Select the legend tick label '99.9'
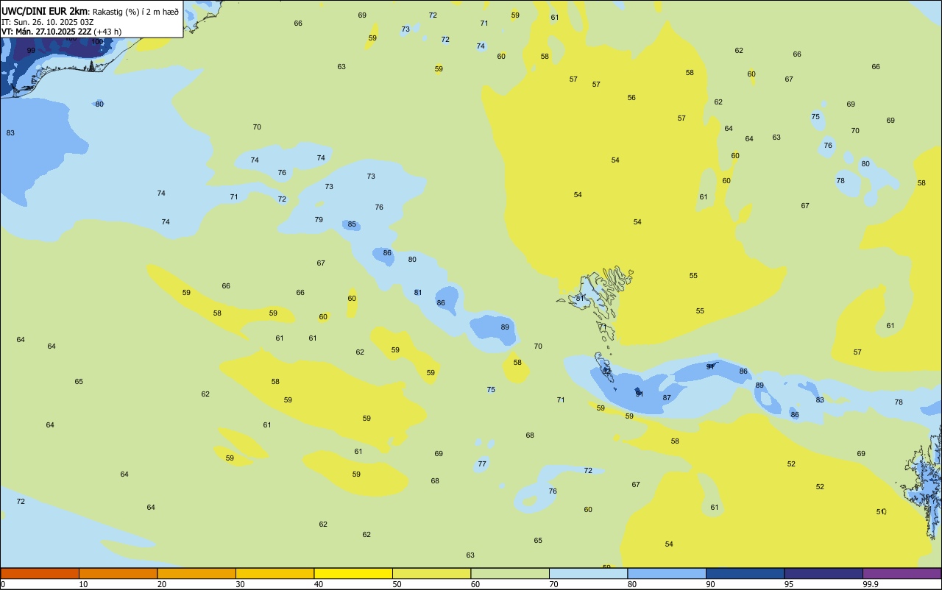This screenshot has width=942, height=590. 871,584
